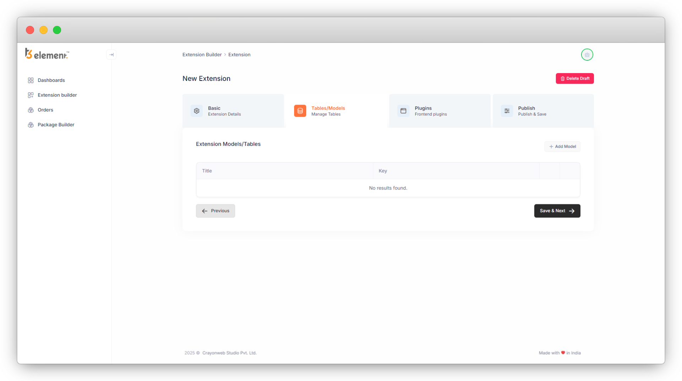Click Add Model button
Image resolution: width=682 pixels, height=381 pixels.
(562, 147)
